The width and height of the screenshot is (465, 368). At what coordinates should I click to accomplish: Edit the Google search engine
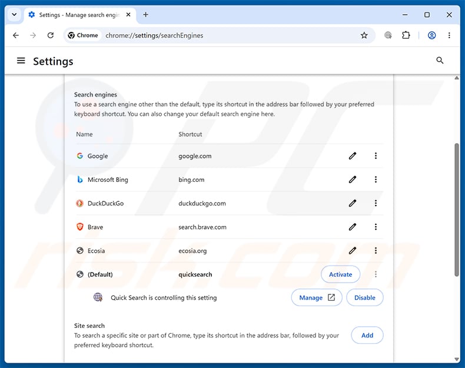(353, 155)
